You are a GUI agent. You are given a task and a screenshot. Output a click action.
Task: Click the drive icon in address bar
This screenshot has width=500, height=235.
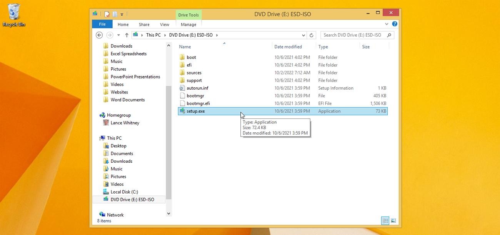[136, 35]
